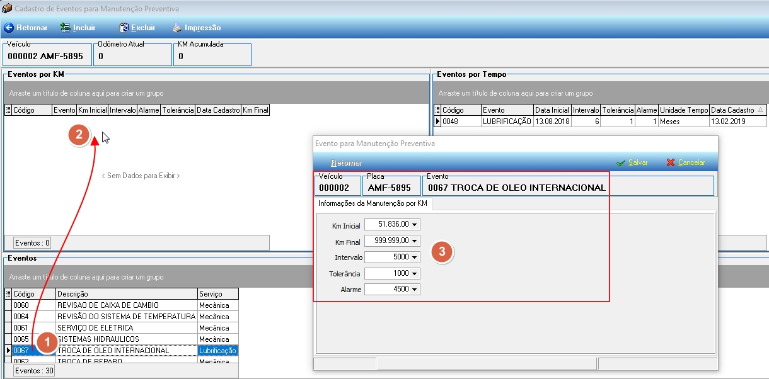Screen dimensions: 769x379
Task: Sort Eventos por Tempo by Data Cadastro
Action: [738, 110]
